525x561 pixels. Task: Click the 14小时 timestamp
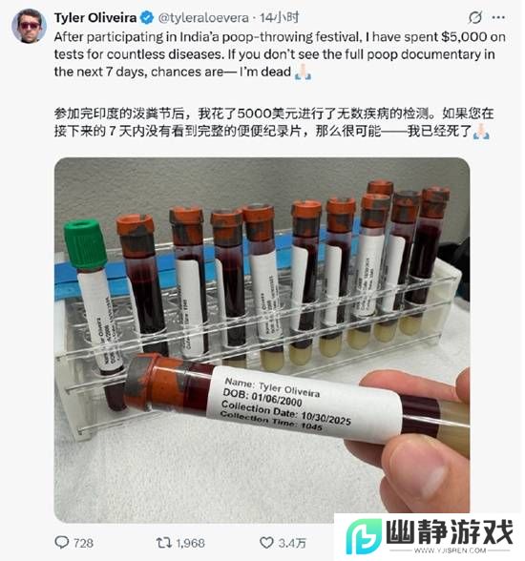tap(279, 17)
